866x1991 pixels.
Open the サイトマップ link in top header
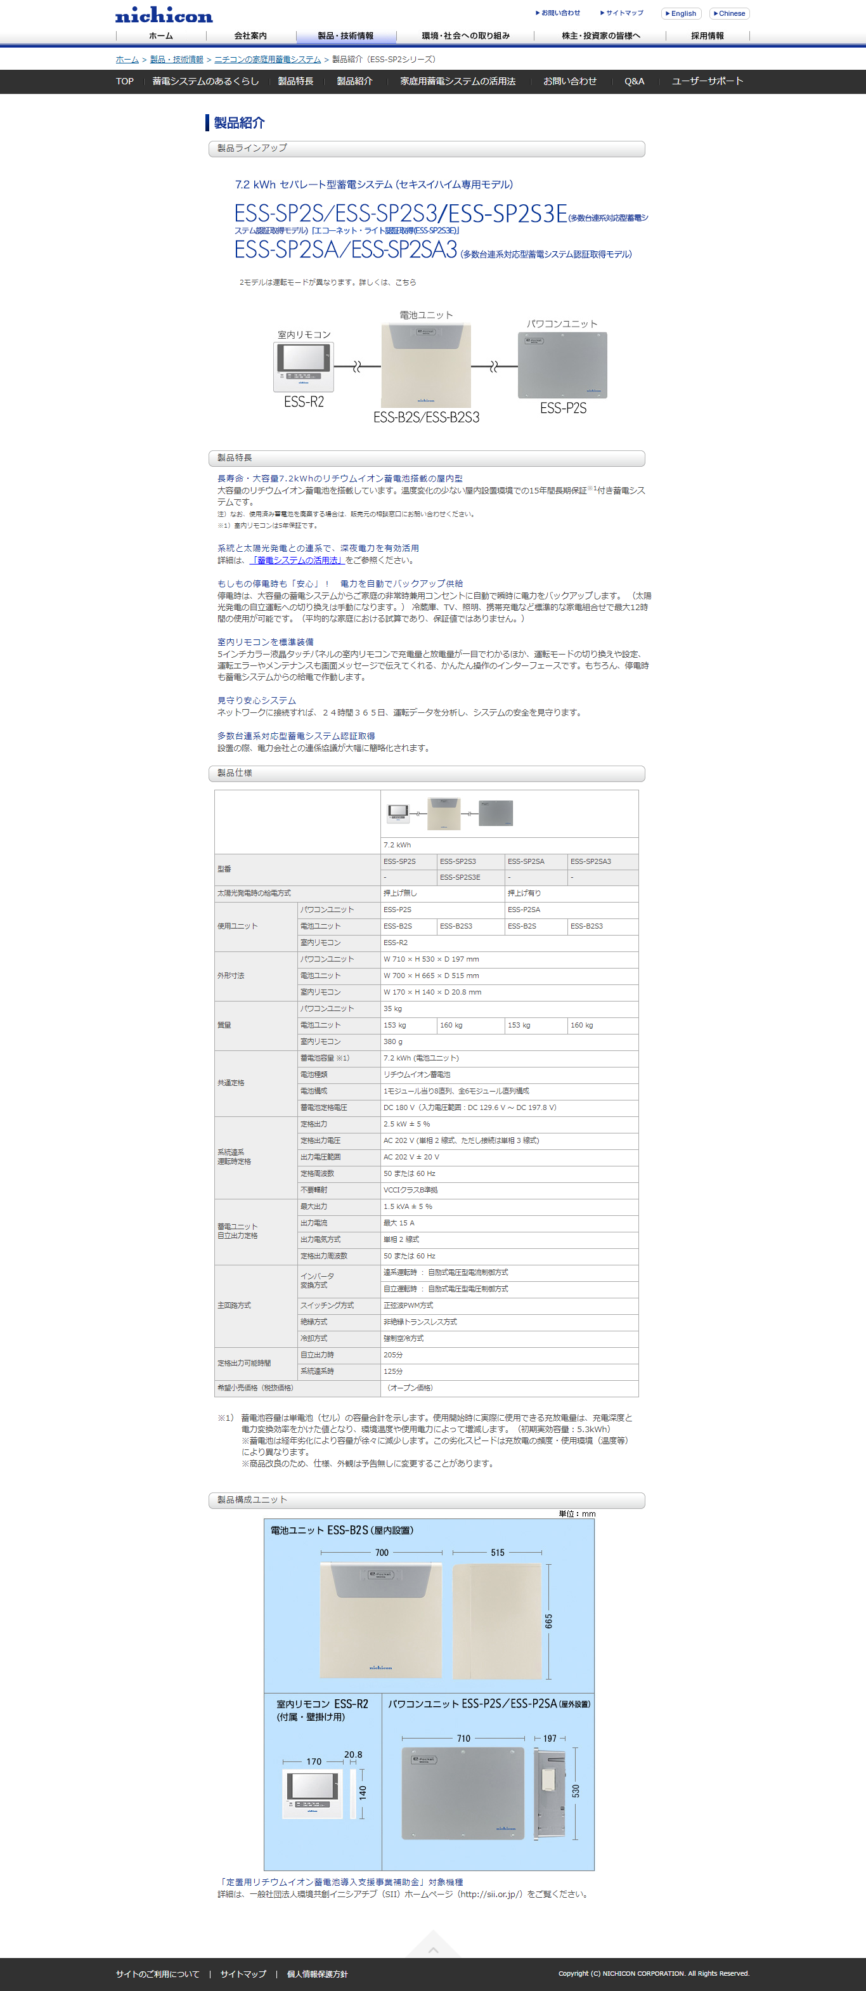(622, 13)
